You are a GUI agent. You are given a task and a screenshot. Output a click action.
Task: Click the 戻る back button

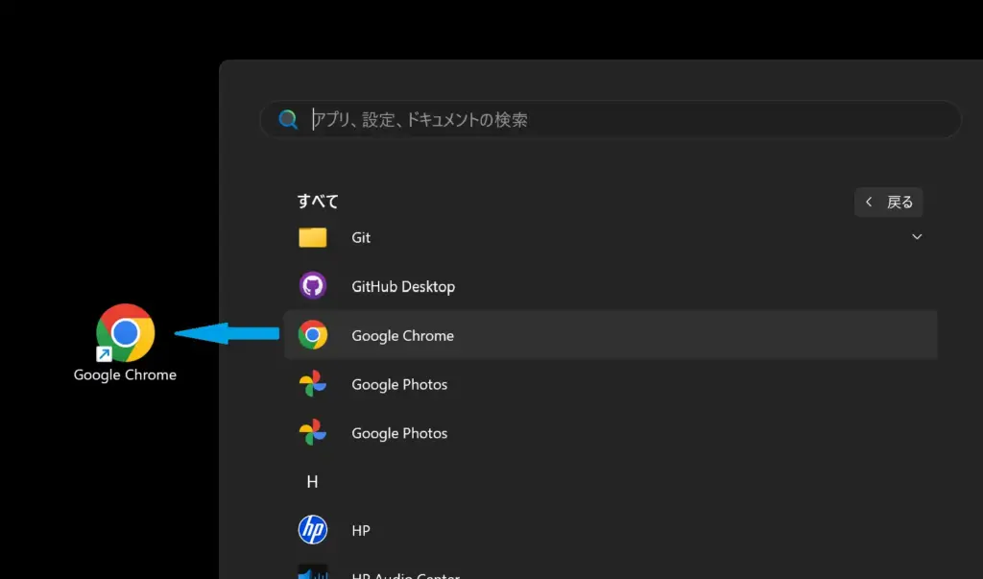888,202
